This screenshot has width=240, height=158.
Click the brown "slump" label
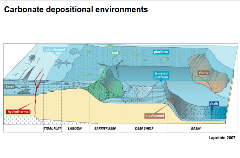(x=203, y=72)
